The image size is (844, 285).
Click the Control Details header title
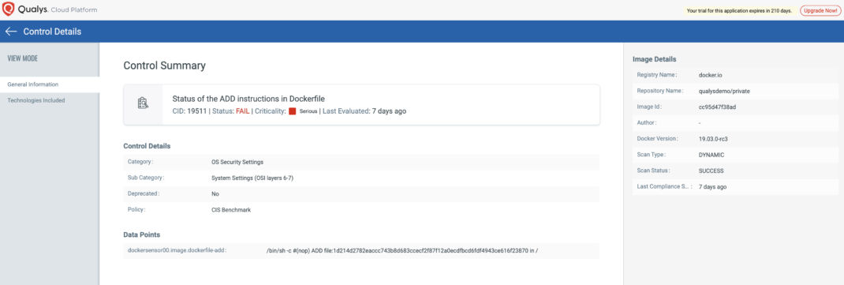pos(52,32)
